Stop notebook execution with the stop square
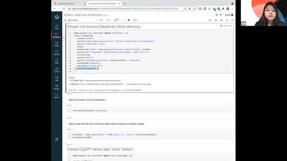Screen dimensions: 287x161 point(129,20)
